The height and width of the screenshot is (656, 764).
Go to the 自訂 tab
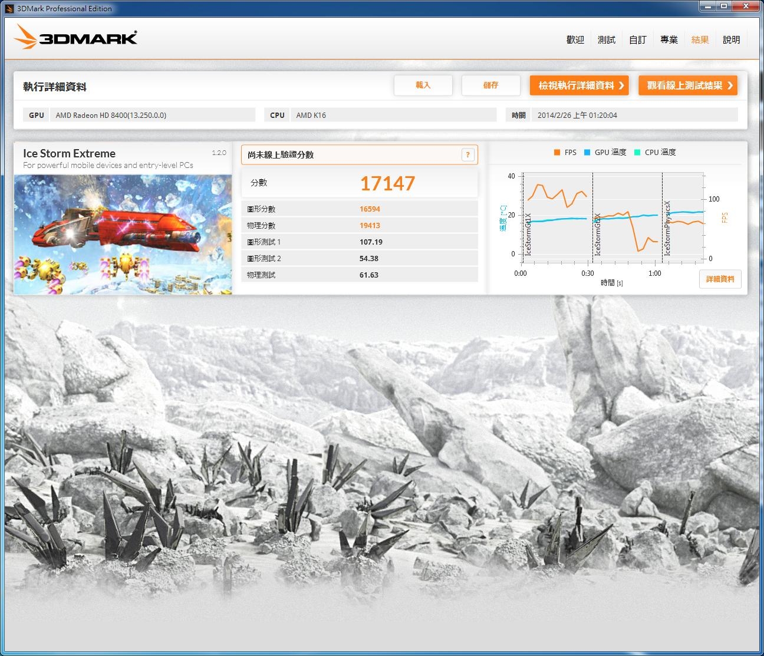pos(637,39)
